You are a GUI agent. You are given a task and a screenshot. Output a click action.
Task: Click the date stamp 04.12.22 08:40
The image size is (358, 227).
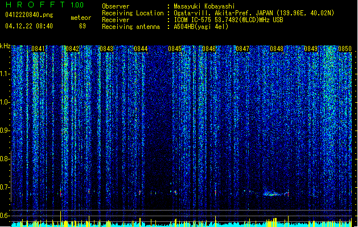(x=29, y=26)
